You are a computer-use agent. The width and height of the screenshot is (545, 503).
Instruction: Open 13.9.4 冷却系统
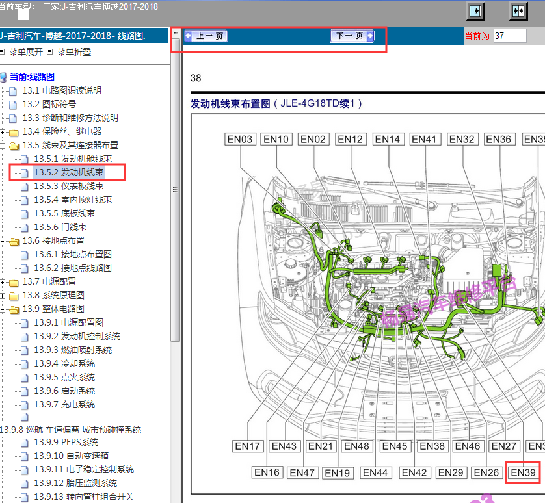click(x=64, y=364)
